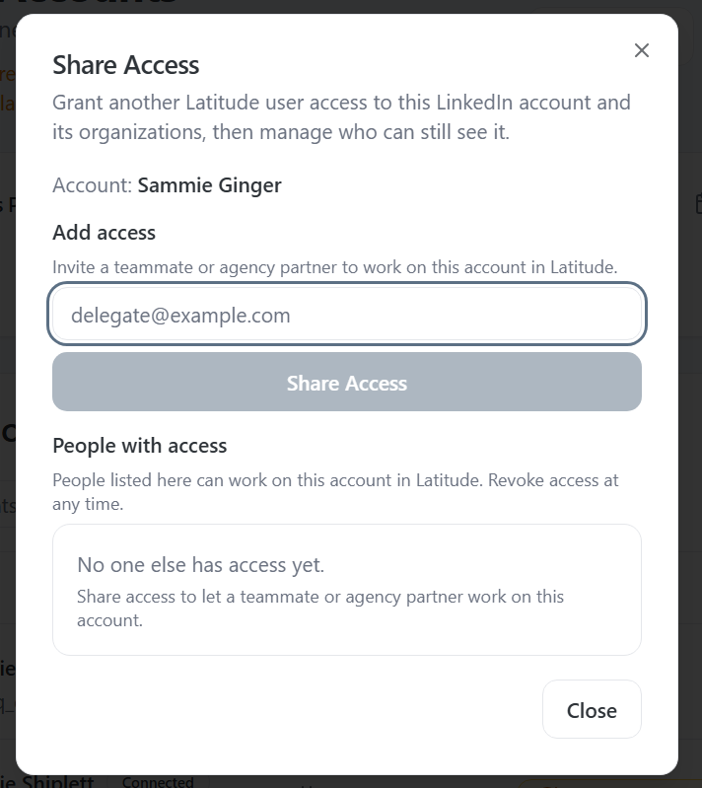Click the delegate@example.com email field
This screenshot has width=702, height=788.
(x=347, y=316)
